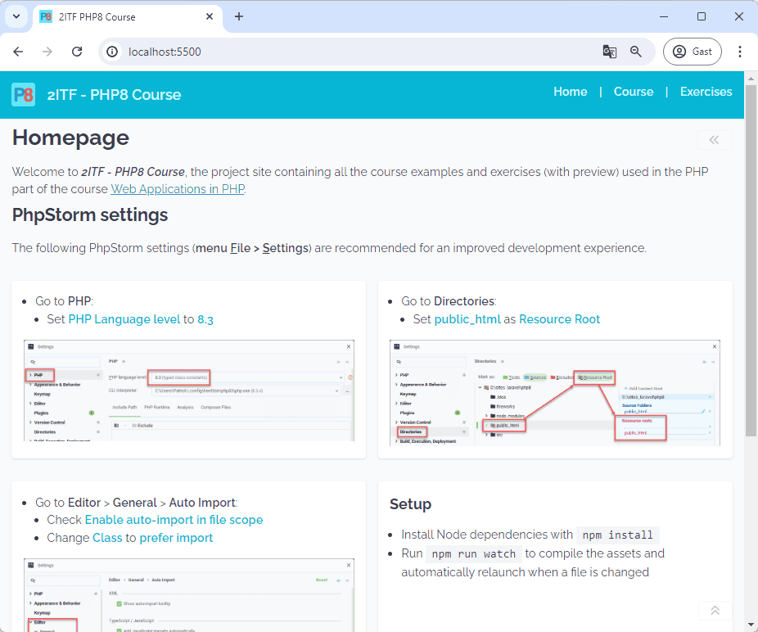Maximize the browser window
This screenshot has width=758, height=632.
click(702, 16)
